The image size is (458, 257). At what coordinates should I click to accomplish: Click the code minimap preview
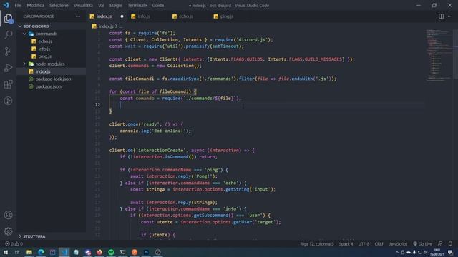(439, 55)
